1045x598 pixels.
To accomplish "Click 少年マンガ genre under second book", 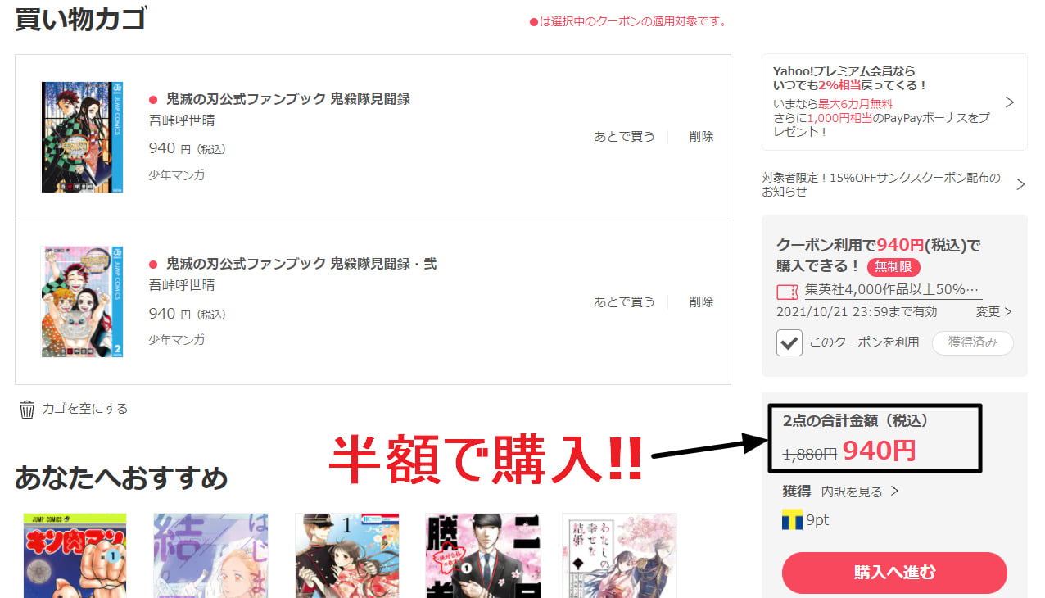I will (177, 339).
